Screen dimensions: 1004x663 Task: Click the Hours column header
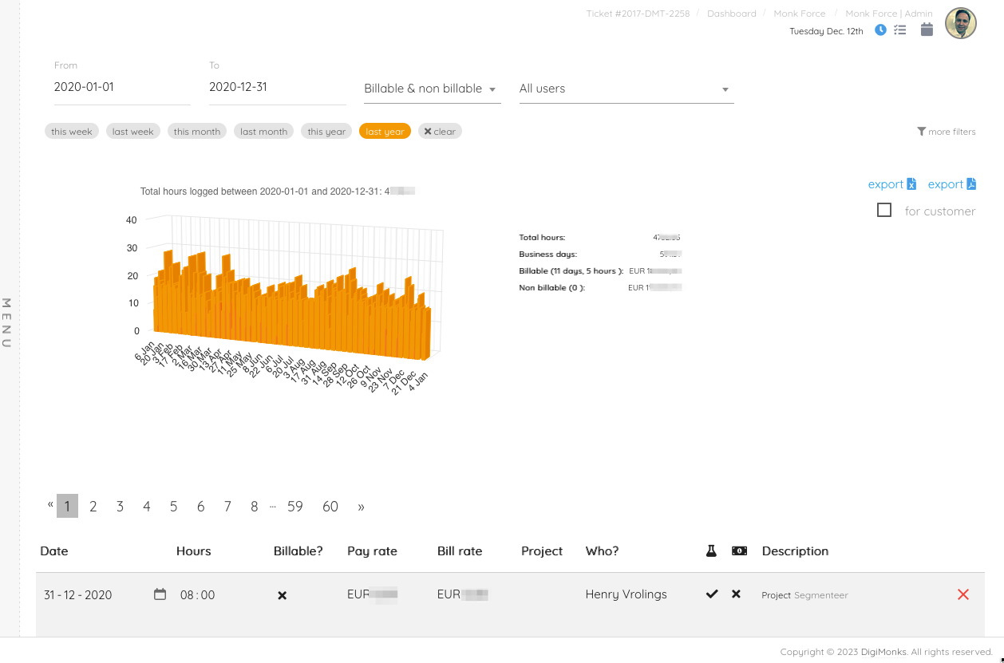click(x=194, y=551)
